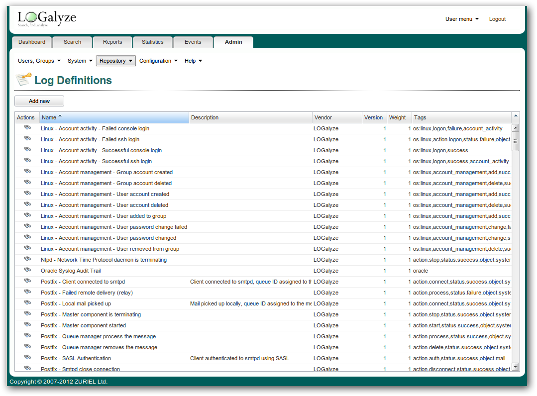Click action icon for User removed from group row

pyautogui.click(x=27, y=248)
